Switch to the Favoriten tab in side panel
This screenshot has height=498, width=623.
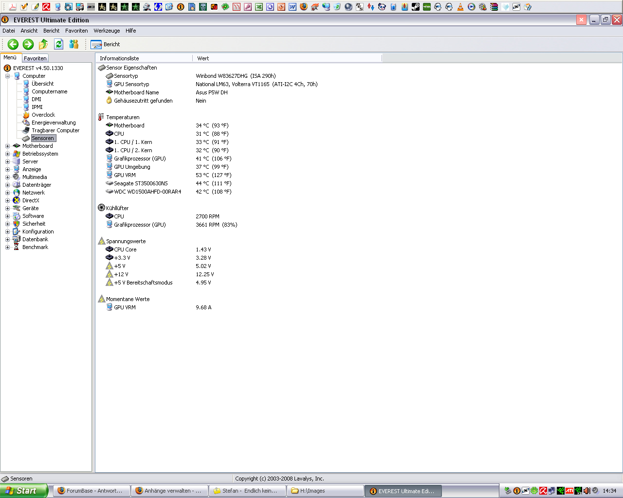click(35, 58)
